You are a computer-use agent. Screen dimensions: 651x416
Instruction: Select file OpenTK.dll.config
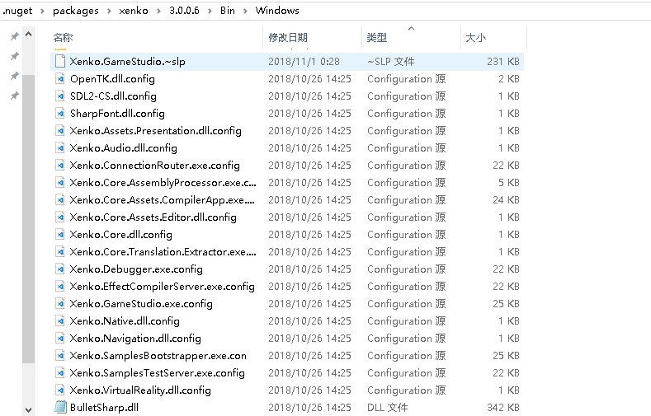[112, 79]
